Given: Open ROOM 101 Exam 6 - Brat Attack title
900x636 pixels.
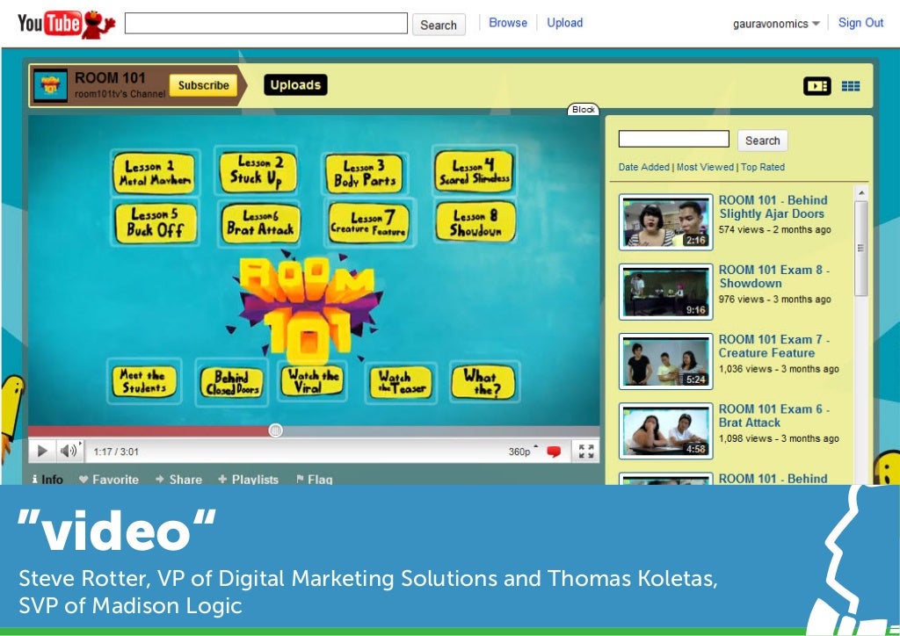Looking at the screenshot, I should pyautogui.click(x=774, y=416).
